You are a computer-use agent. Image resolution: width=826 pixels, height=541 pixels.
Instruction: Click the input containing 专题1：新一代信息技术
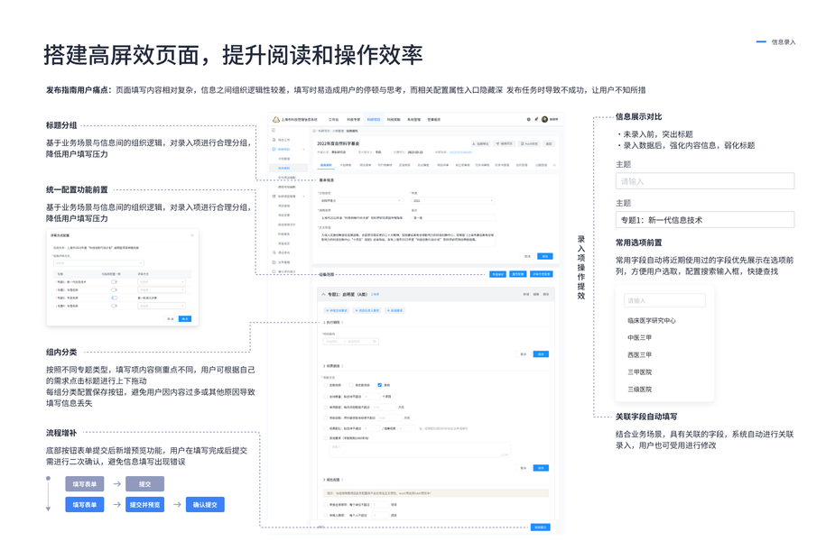705,219
